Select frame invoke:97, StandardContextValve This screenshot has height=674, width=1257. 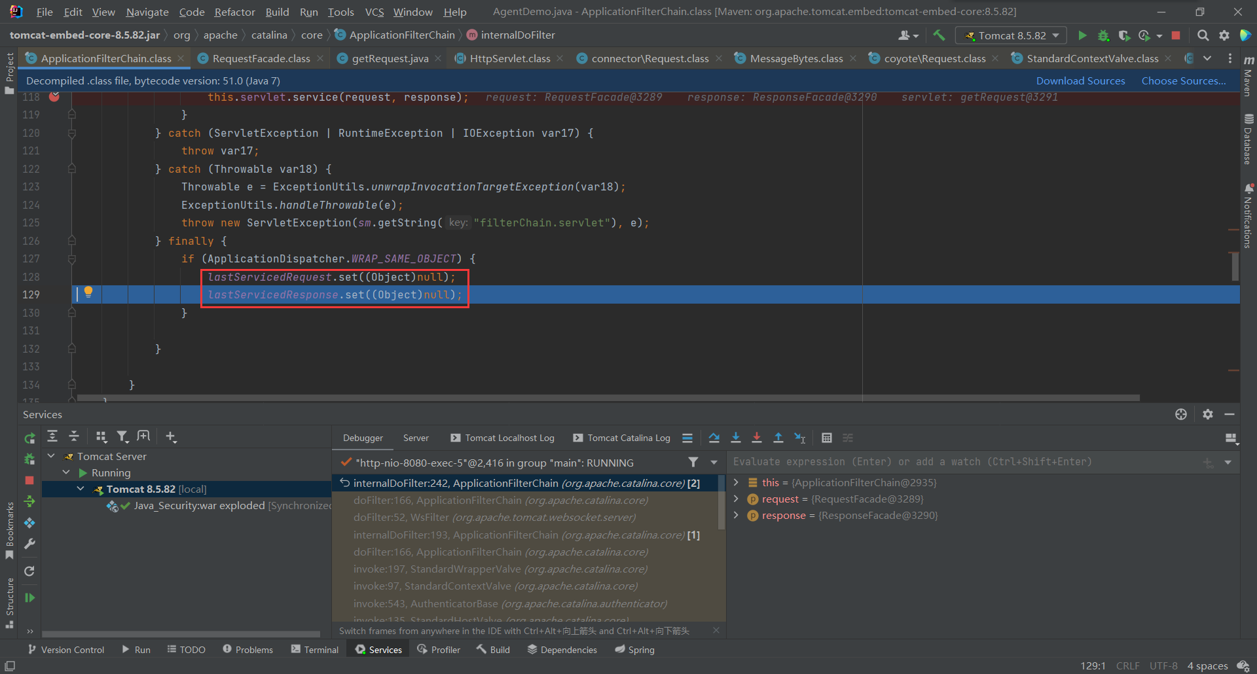496,586
